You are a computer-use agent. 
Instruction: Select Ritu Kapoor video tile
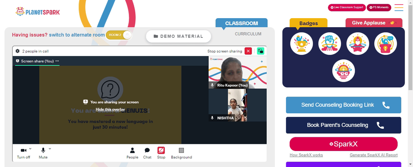point(237,72)
